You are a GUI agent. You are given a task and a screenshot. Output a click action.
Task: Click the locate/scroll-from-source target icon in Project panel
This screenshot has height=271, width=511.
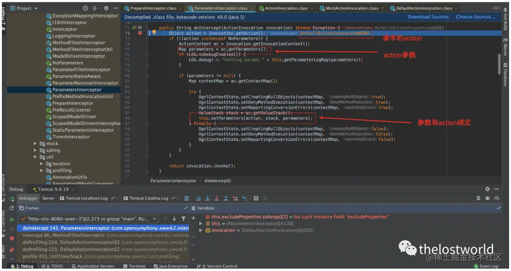[85, 8]
